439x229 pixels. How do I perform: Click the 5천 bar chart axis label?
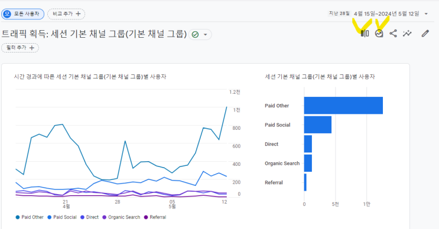pyautogui.click(x=335, y=204)
